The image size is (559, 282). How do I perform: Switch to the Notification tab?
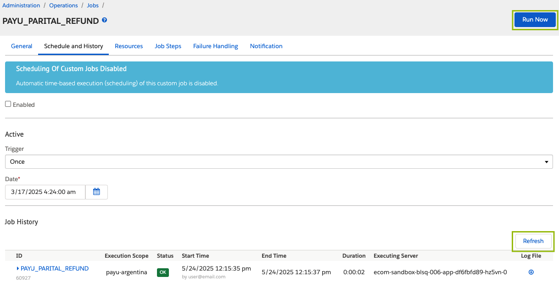(x=266, y=46)
